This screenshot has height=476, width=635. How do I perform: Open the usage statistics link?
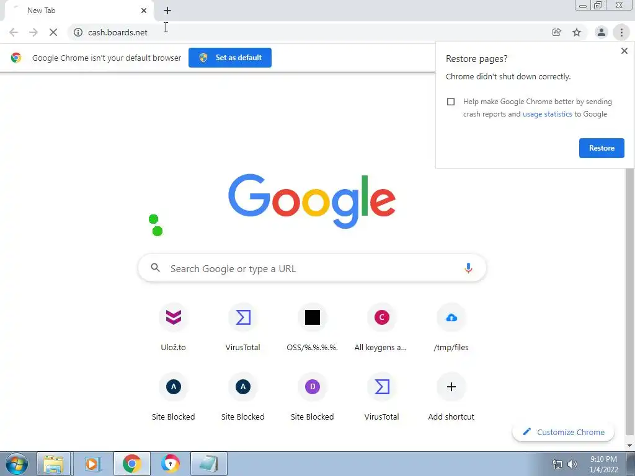(547, 114)
